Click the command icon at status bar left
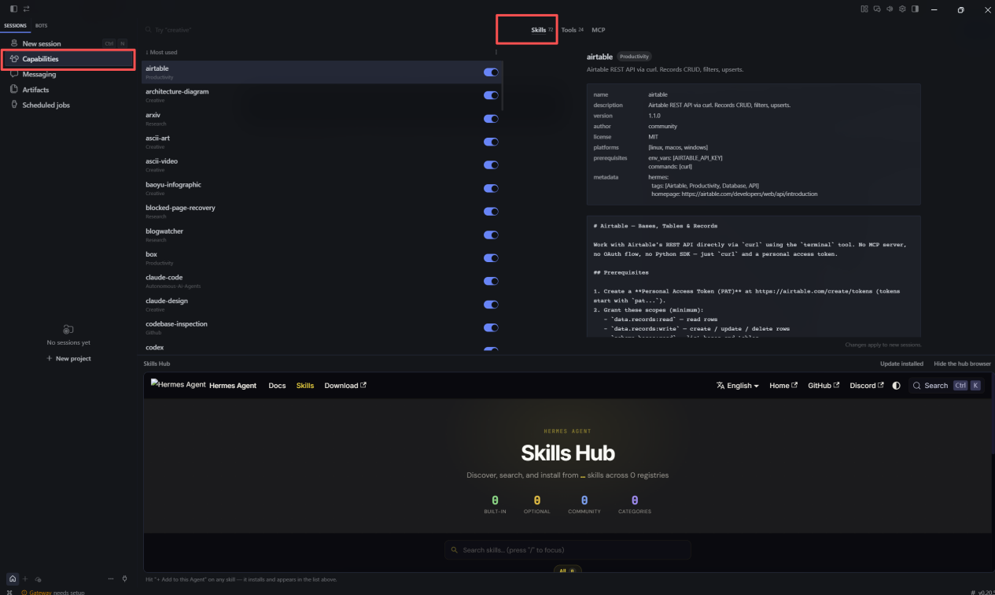Viewport: 995px width, 595px height. tap(9, 592)
